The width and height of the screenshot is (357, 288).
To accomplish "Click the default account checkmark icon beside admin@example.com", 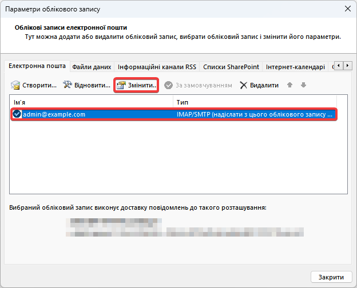I will [x=17, y=114].
